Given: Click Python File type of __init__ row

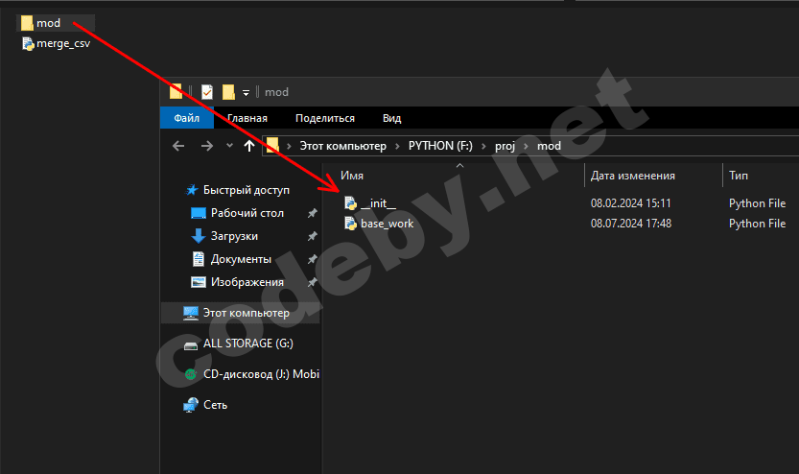Looking at the screenshot, I should pos(757,203).
